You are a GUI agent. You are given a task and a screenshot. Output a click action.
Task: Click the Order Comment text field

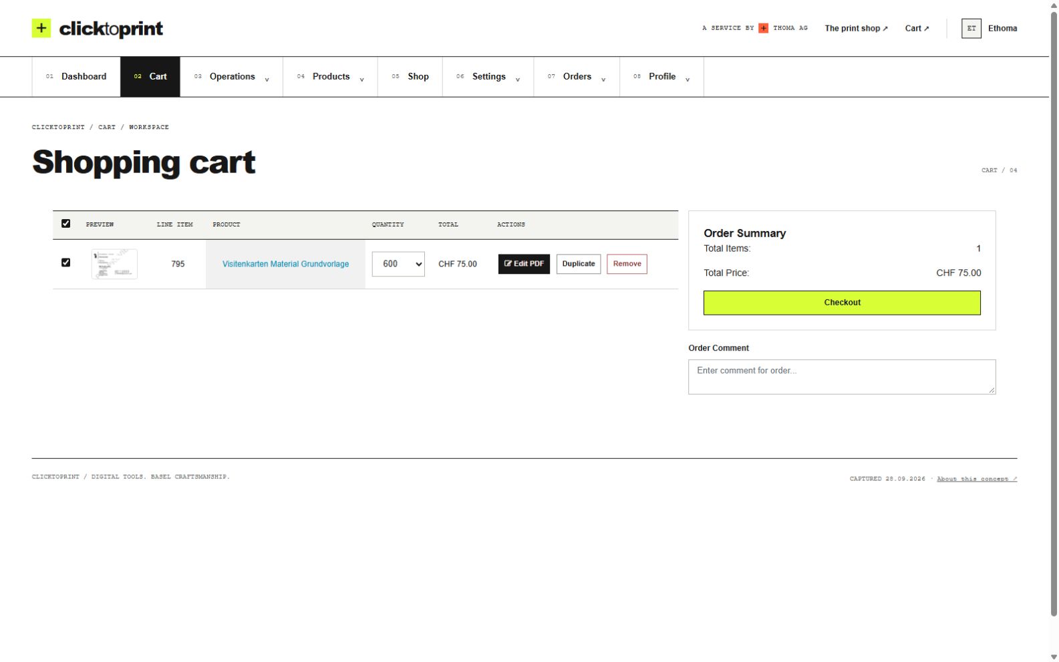click(x=842, y=377)
